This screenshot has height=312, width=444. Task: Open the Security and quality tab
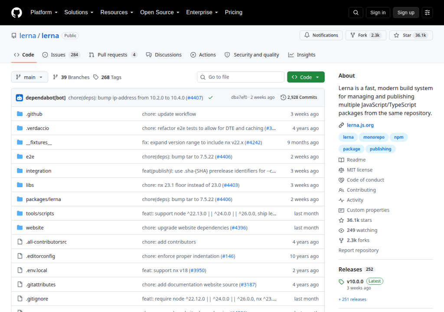252,55
